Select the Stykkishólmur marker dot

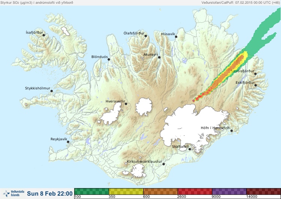pos(52,91)
